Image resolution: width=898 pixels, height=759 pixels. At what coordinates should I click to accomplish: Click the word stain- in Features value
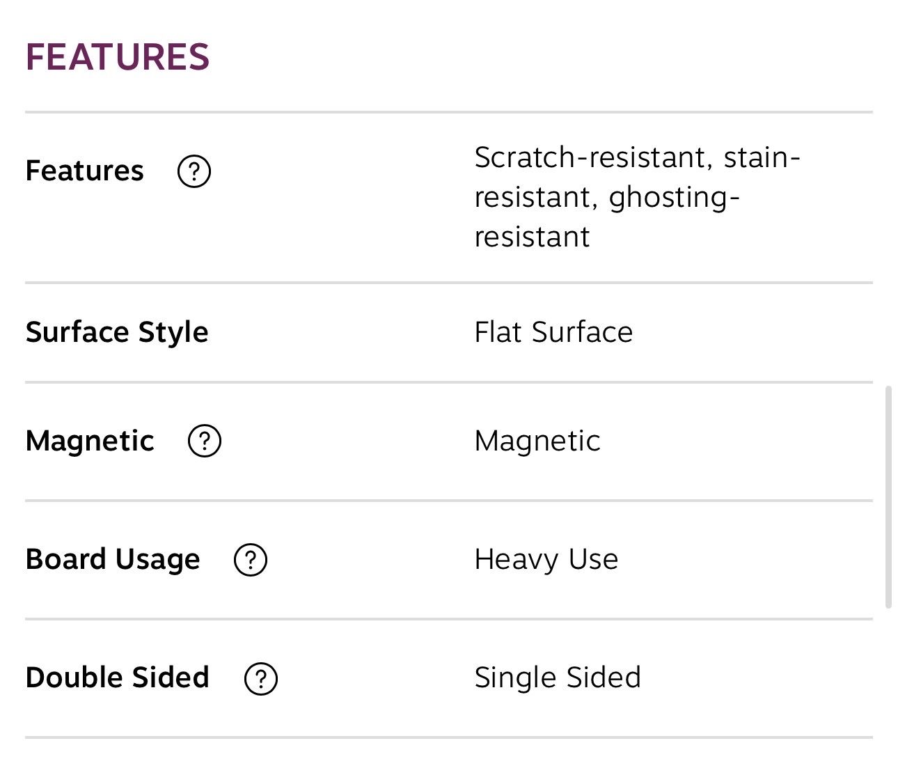tap(762, 158)
